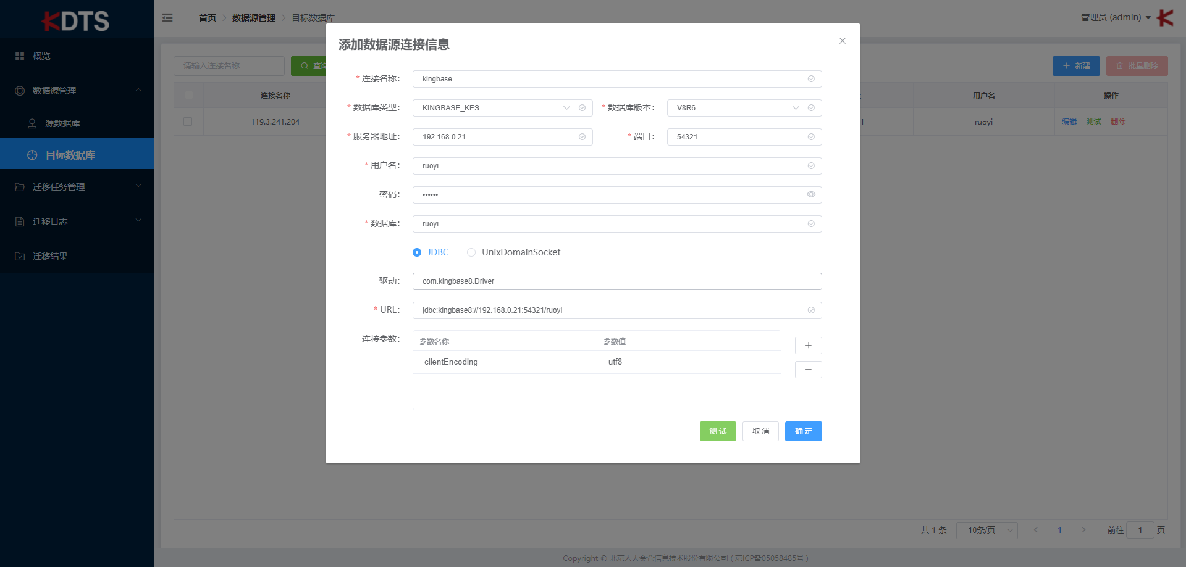
Task: Click the KDTS logo
Action: coord(77,20)
